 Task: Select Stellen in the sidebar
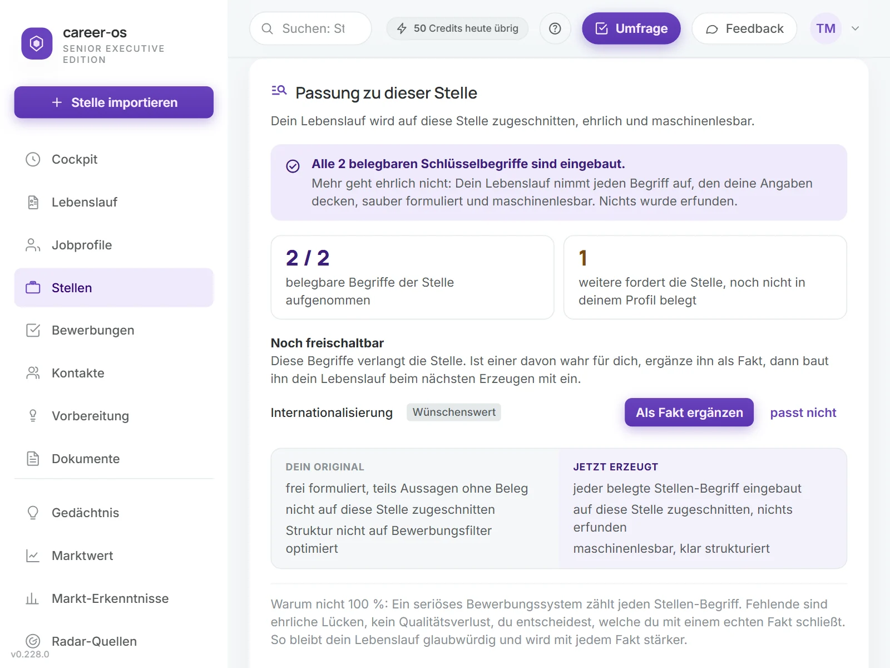(x=114, y=288)
